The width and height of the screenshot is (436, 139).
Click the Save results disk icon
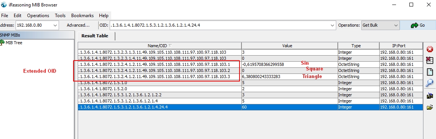[x=430, y=96]
